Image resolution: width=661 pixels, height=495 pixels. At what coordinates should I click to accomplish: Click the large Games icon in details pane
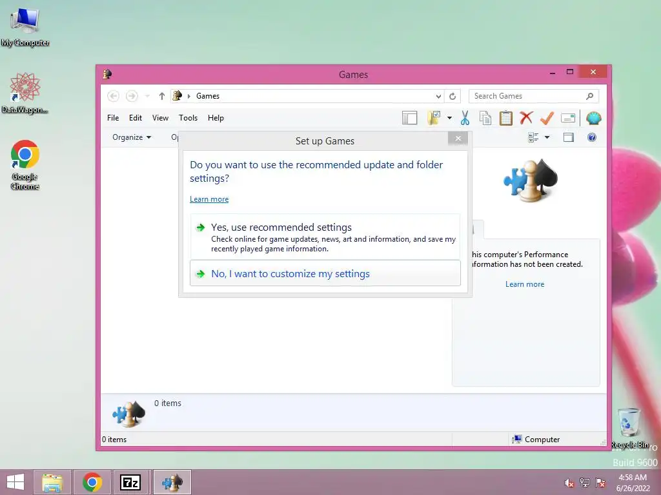(x=128, y=414)
